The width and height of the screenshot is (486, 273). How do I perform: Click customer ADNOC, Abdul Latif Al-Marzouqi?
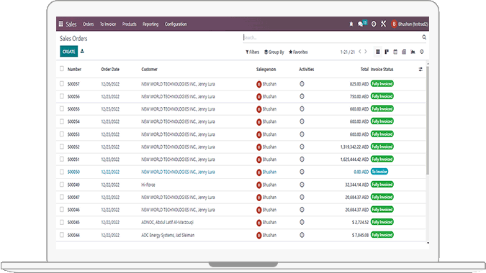pos(167,222)
